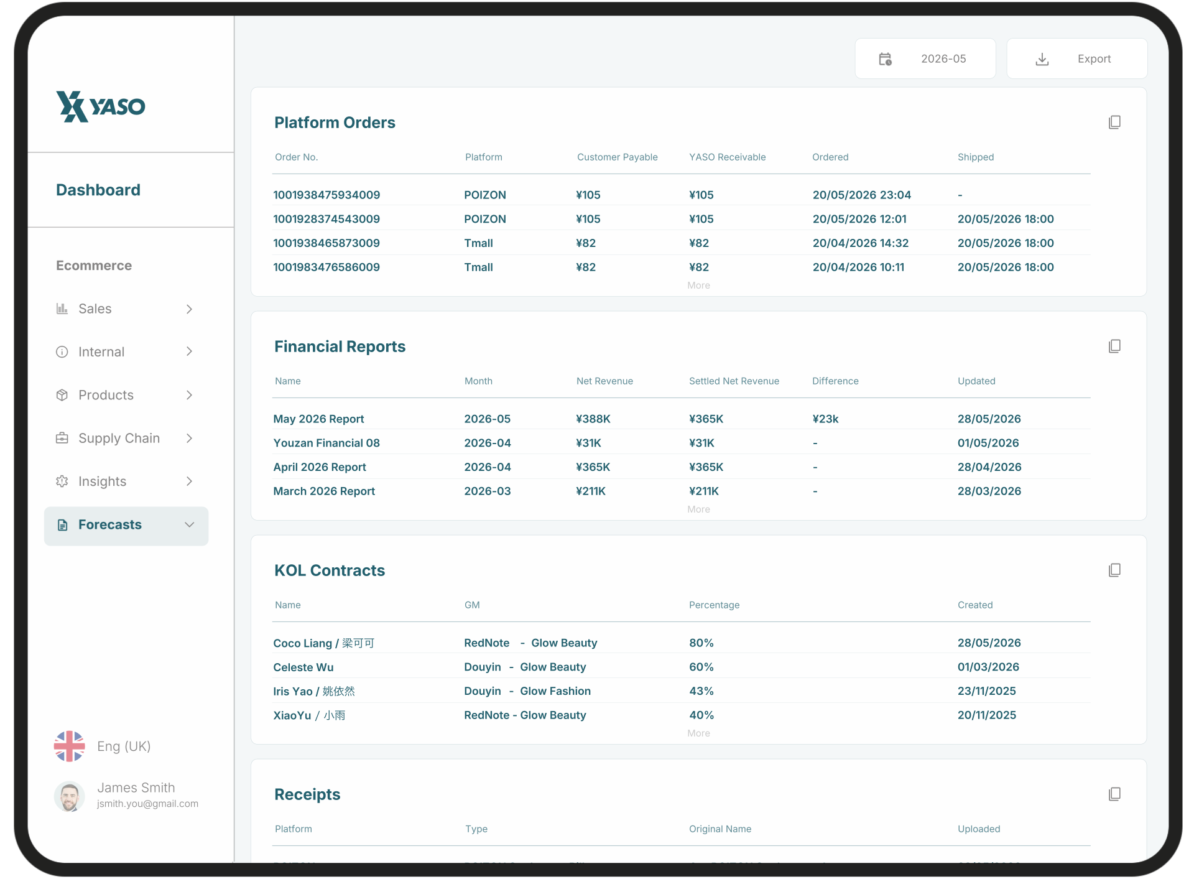Open the Sales menu item
The image size is (1194, 879).
pos(126,309)
